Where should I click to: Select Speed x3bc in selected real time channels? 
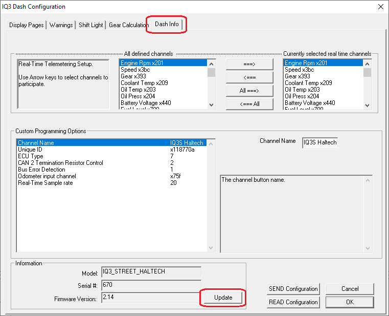tap(323, 70)
